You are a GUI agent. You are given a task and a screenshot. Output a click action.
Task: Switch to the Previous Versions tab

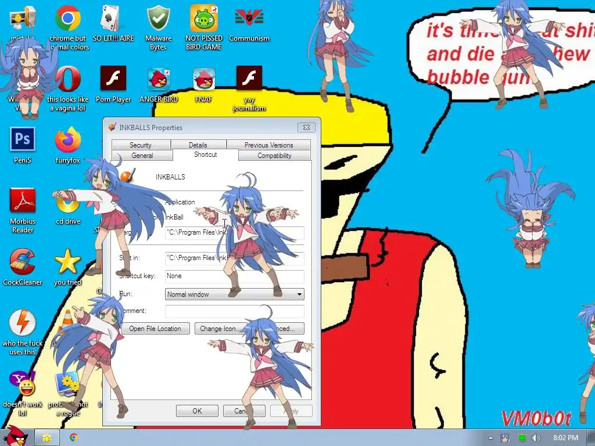click(268, 145)
